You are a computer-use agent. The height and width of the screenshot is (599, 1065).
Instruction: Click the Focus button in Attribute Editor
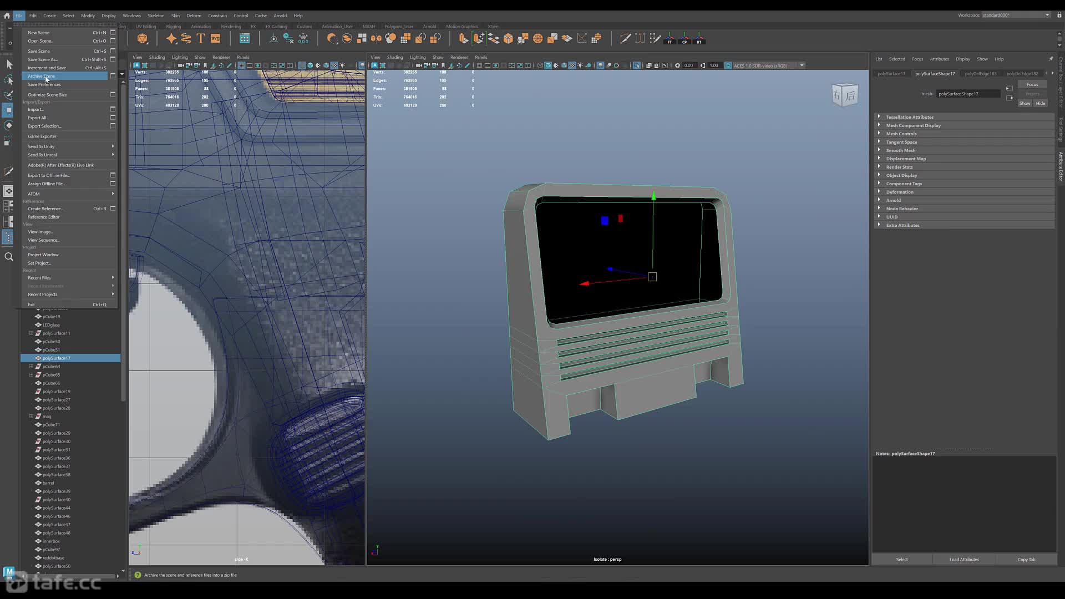pos(1032,84)
